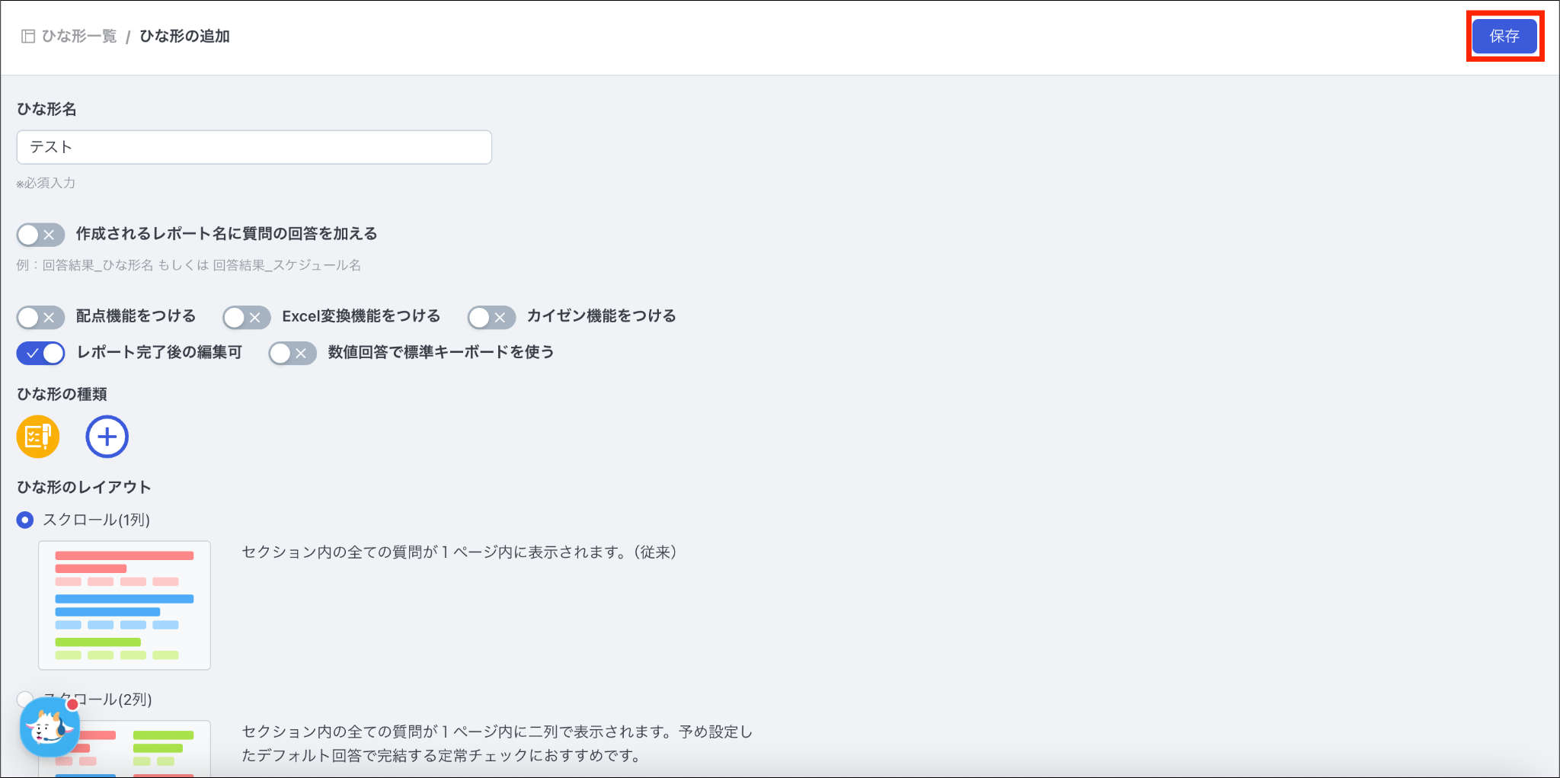Click the template list icon in breadcrumb
The image size is (1560, 778).
coord(28,37)
